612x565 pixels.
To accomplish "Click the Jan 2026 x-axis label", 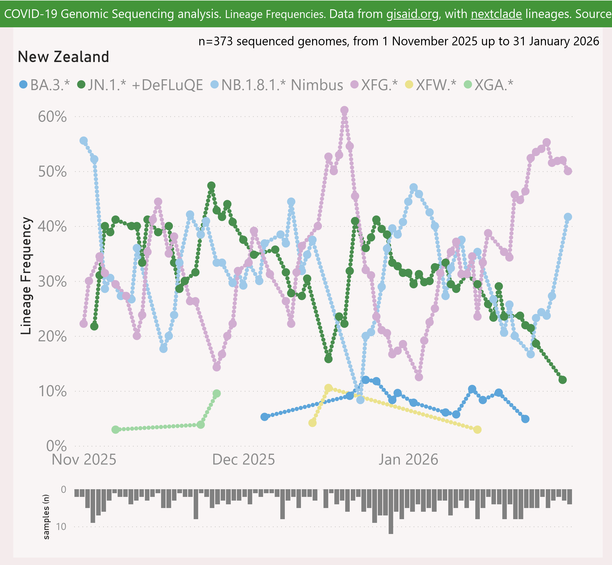I will (408, 460).
